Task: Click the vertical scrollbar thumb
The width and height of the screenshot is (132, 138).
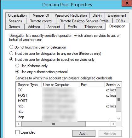Action: click(119, 100)
